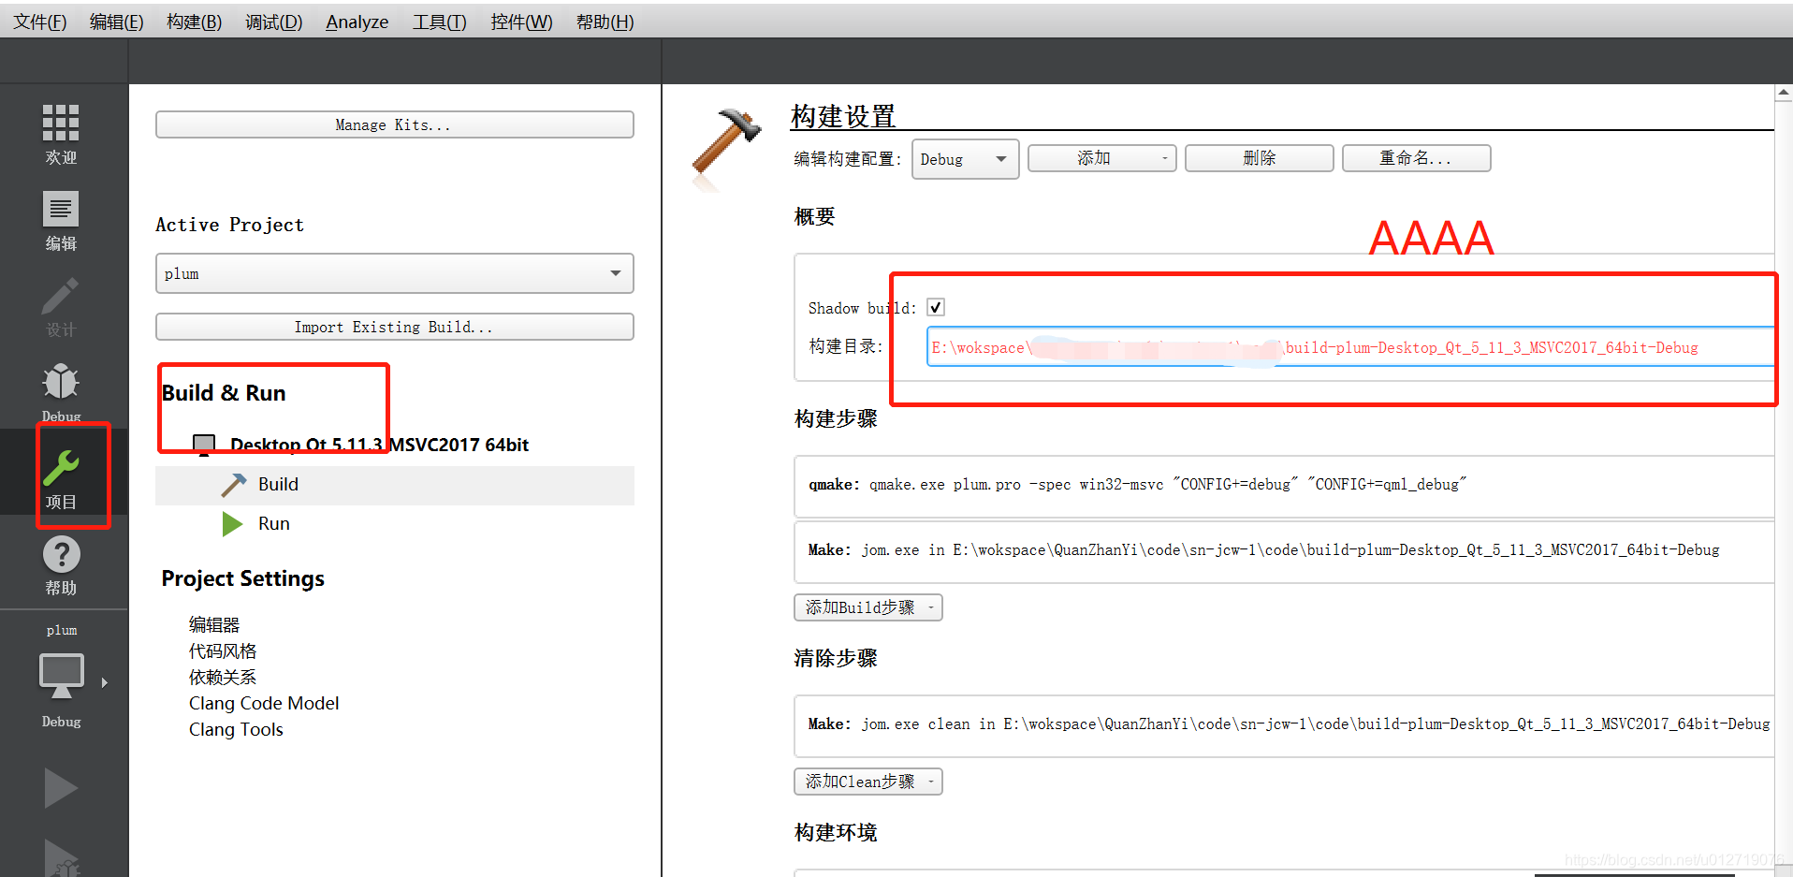
Task: Open the 工具(T) menu
Action: 440,22
